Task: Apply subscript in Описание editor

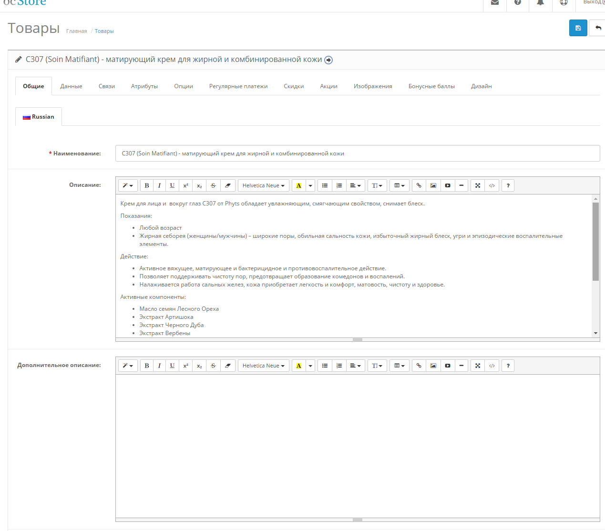Action: point(199,185)
